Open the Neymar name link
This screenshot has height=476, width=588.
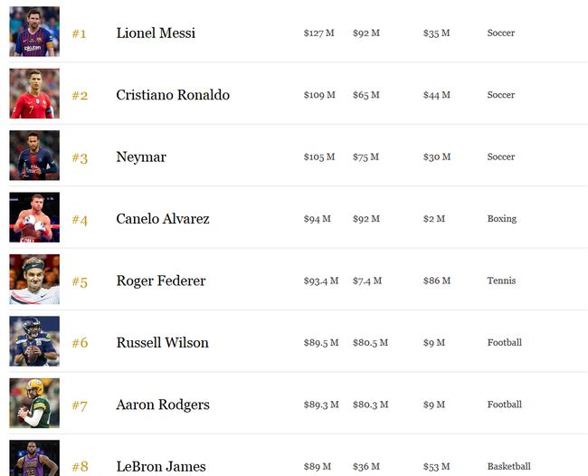coord(141,157)
